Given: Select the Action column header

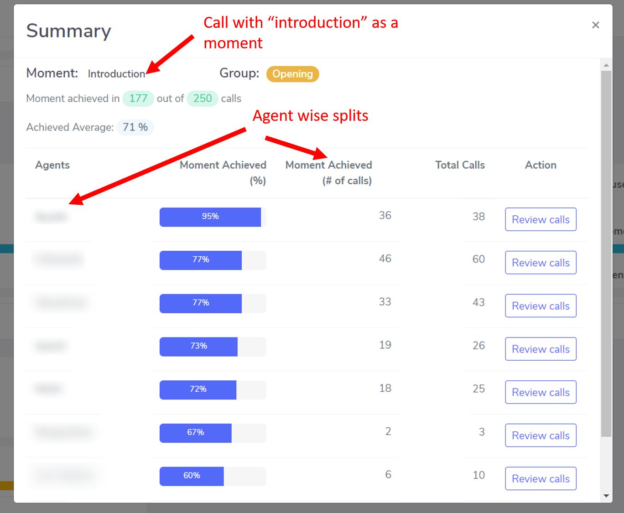Looking at the screenshot, I should 540,165.
